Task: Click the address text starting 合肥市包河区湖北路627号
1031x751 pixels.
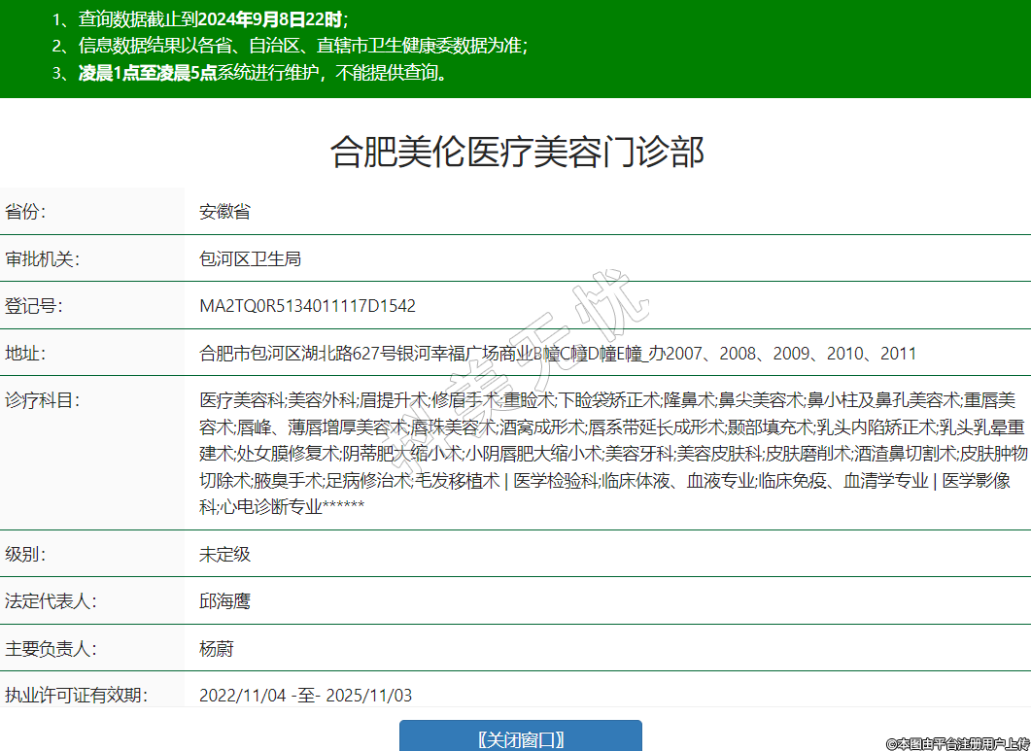Action: click(x=557, y=354)
